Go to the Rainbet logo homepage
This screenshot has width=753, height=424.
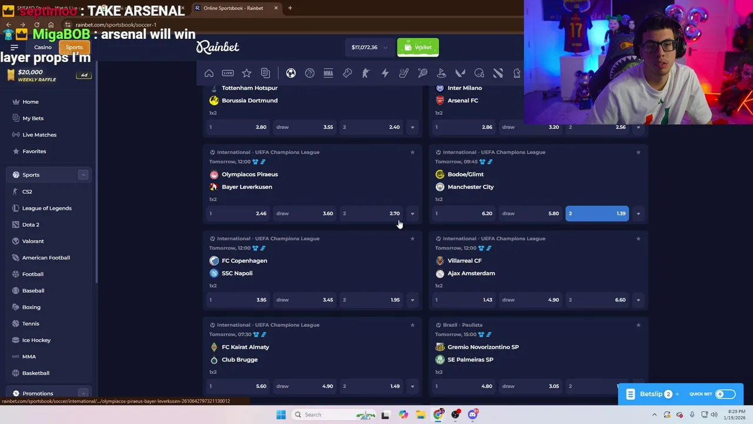pyautogui.click(x=218, y=47)
